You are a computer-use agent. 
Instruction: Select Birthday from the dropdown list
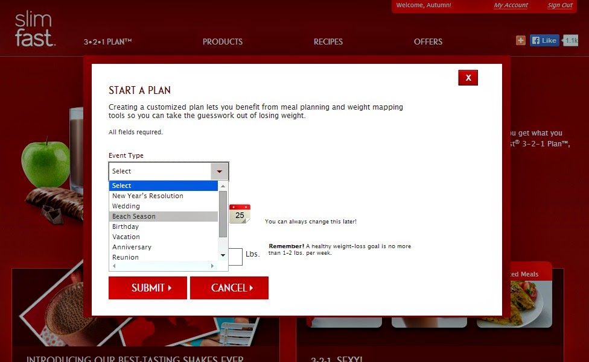[x=164, y=226]
